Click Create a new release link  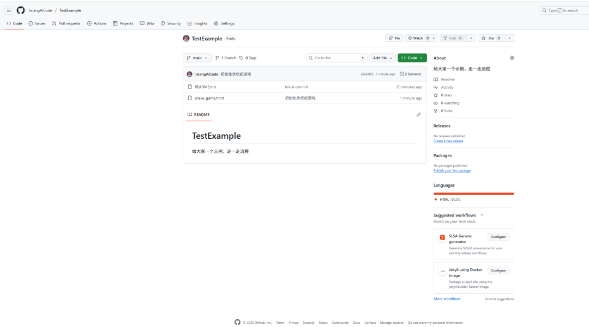coord(448,141)
